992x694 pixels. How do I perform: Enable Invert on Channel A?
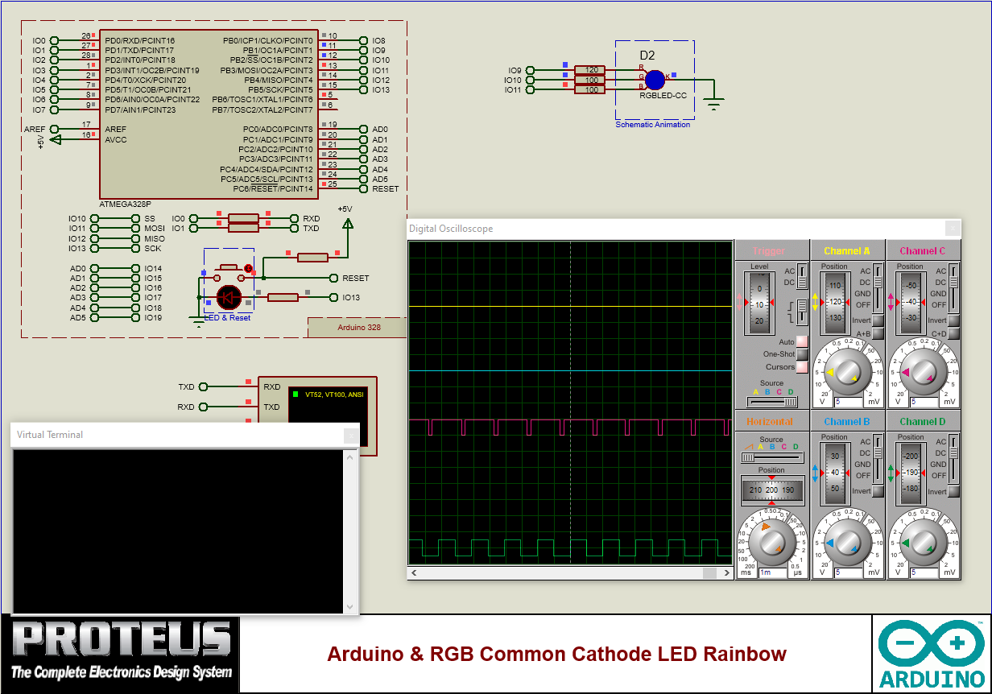tap(877, 320)
